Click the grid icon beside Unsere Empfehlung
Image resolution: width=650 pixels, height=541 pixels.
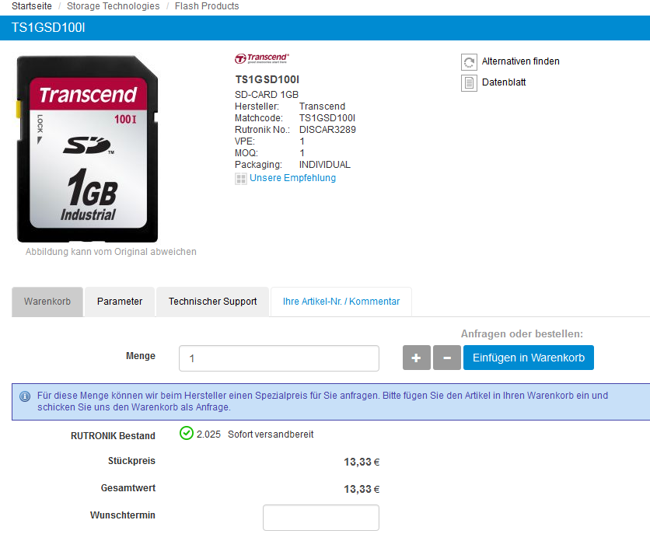click(240, 179)
